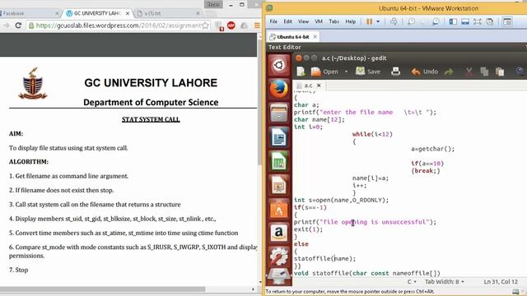Paste clipboard into gedit
This screenshot has height=296, width=527.
pos(500,72)
